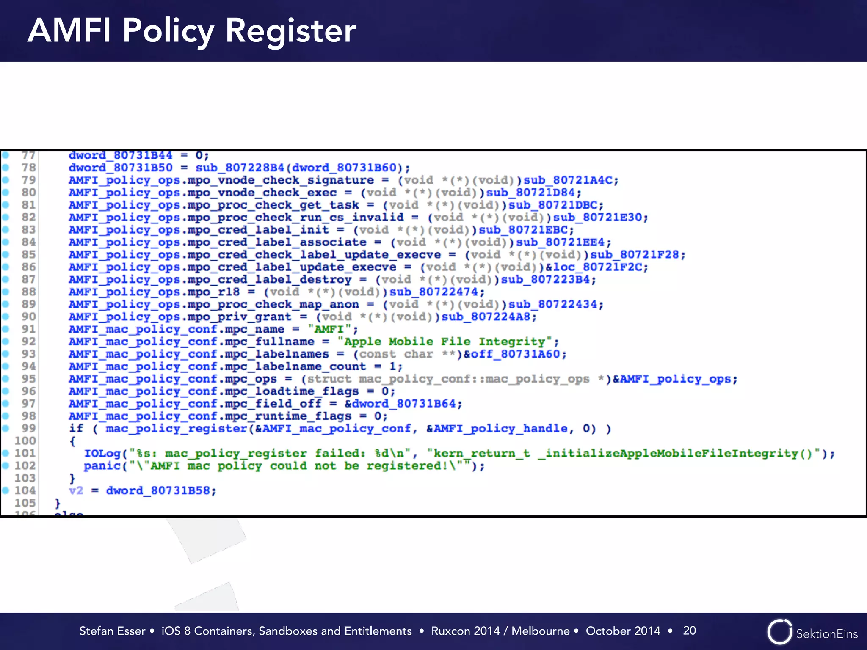Click the slide title AMFI Policy Register
867x650 pixels.
(x=192, y=31)
